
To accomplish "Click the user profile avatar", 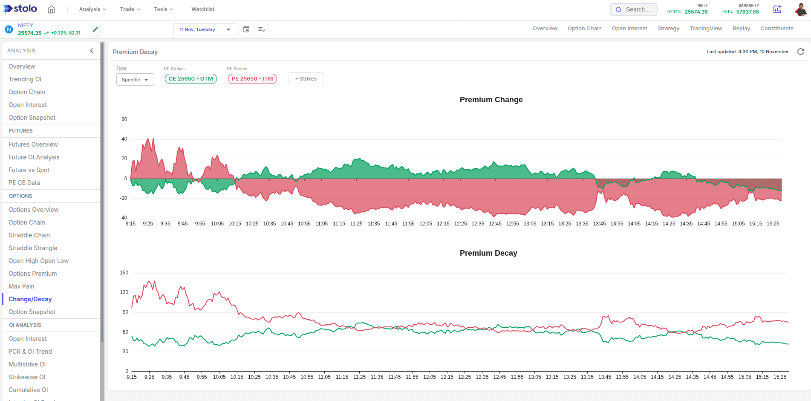I will tap(801, 9).
